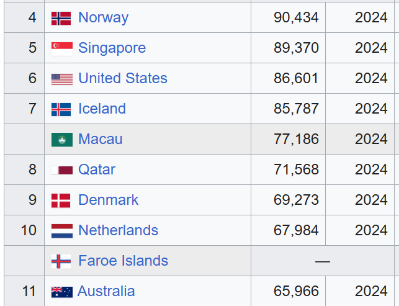Follow the Denmark link

click(x=108, y=200)
